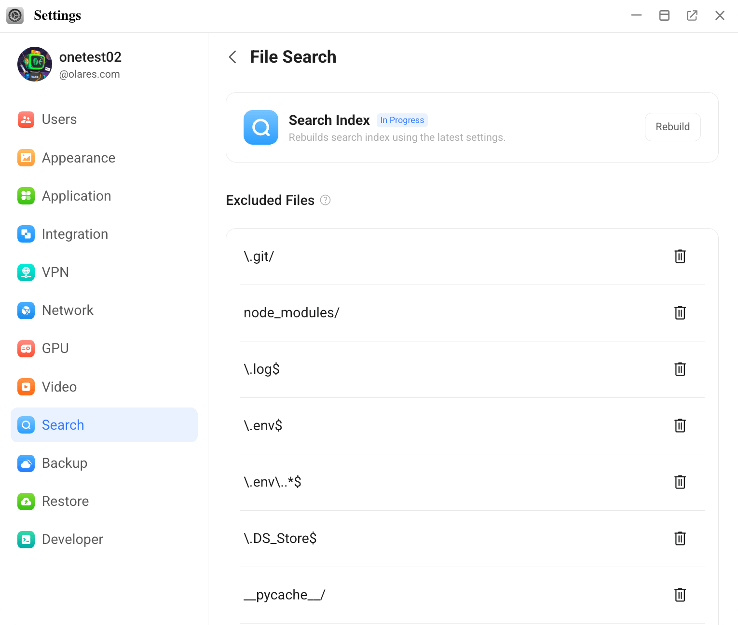The height and width of the screenshot is (625, 738).
Task: Delete the \.git/ exclusion rule
Action: [680, 257]
